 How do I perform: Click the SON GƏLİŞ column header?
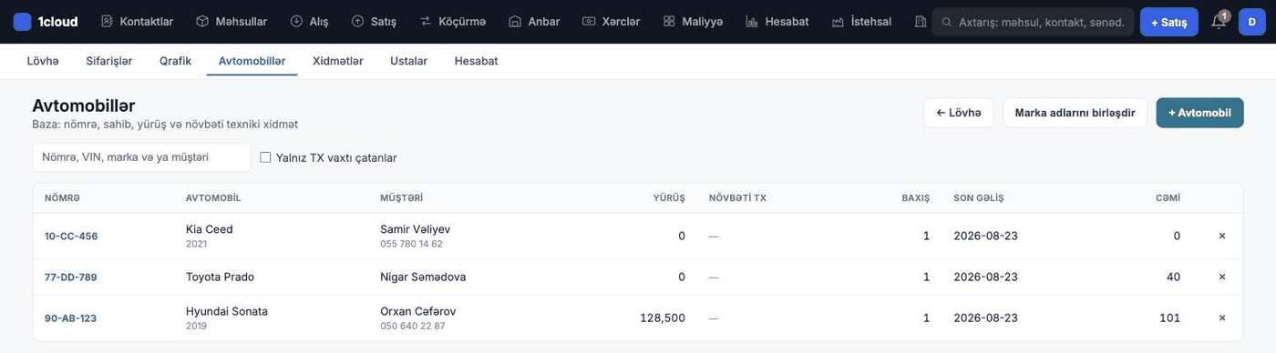click(978, 198)
